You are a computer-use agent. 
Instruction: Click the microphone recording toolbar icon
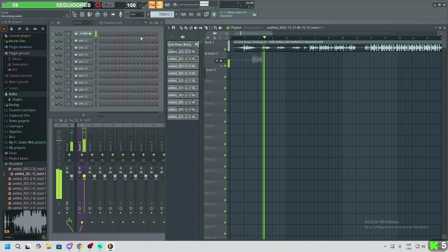coord(120,14)
